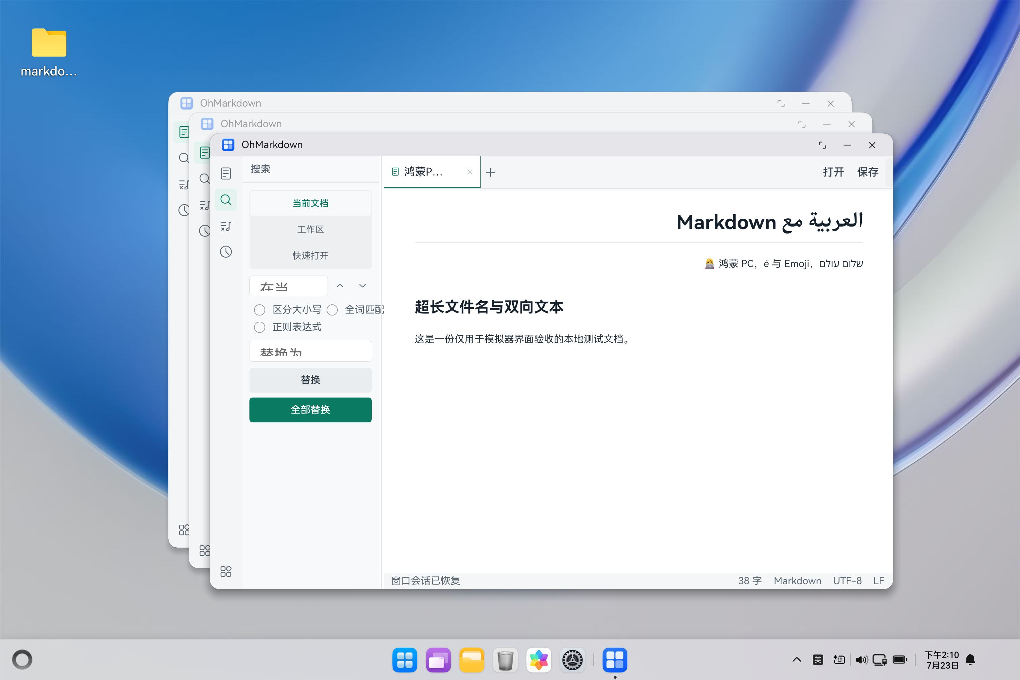Screen dimensions: 1020x680
Task: Click the search icon in the rearmost OhMarkdown window
Action: 184,158
